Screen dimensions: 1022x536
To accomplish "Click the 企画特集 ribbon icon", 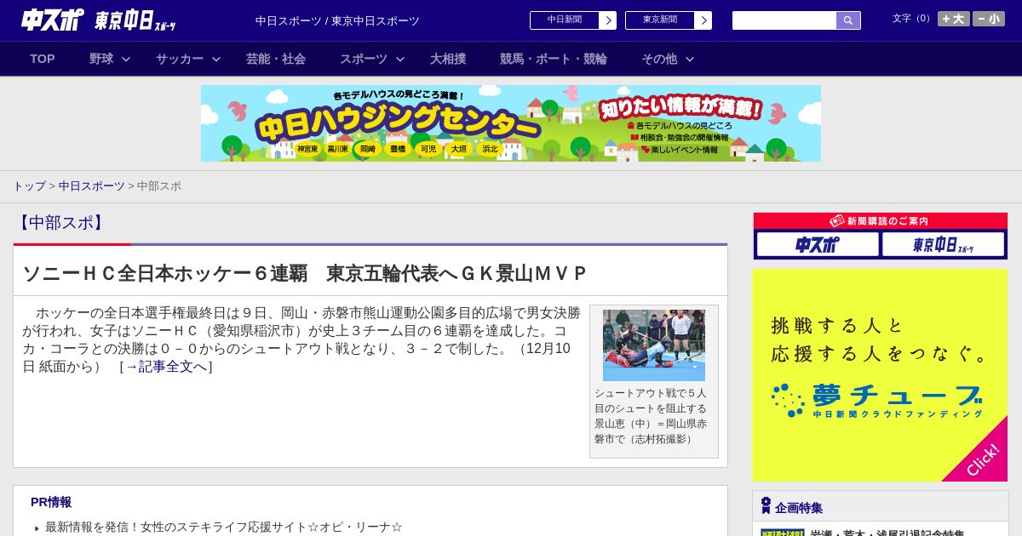I will [x=766, y=506].
